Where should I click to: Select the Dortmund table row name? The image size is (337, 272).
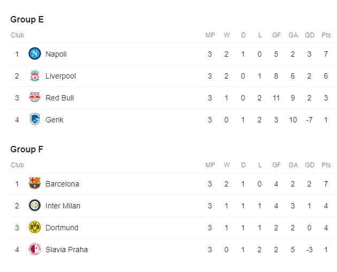pos(62,228)
